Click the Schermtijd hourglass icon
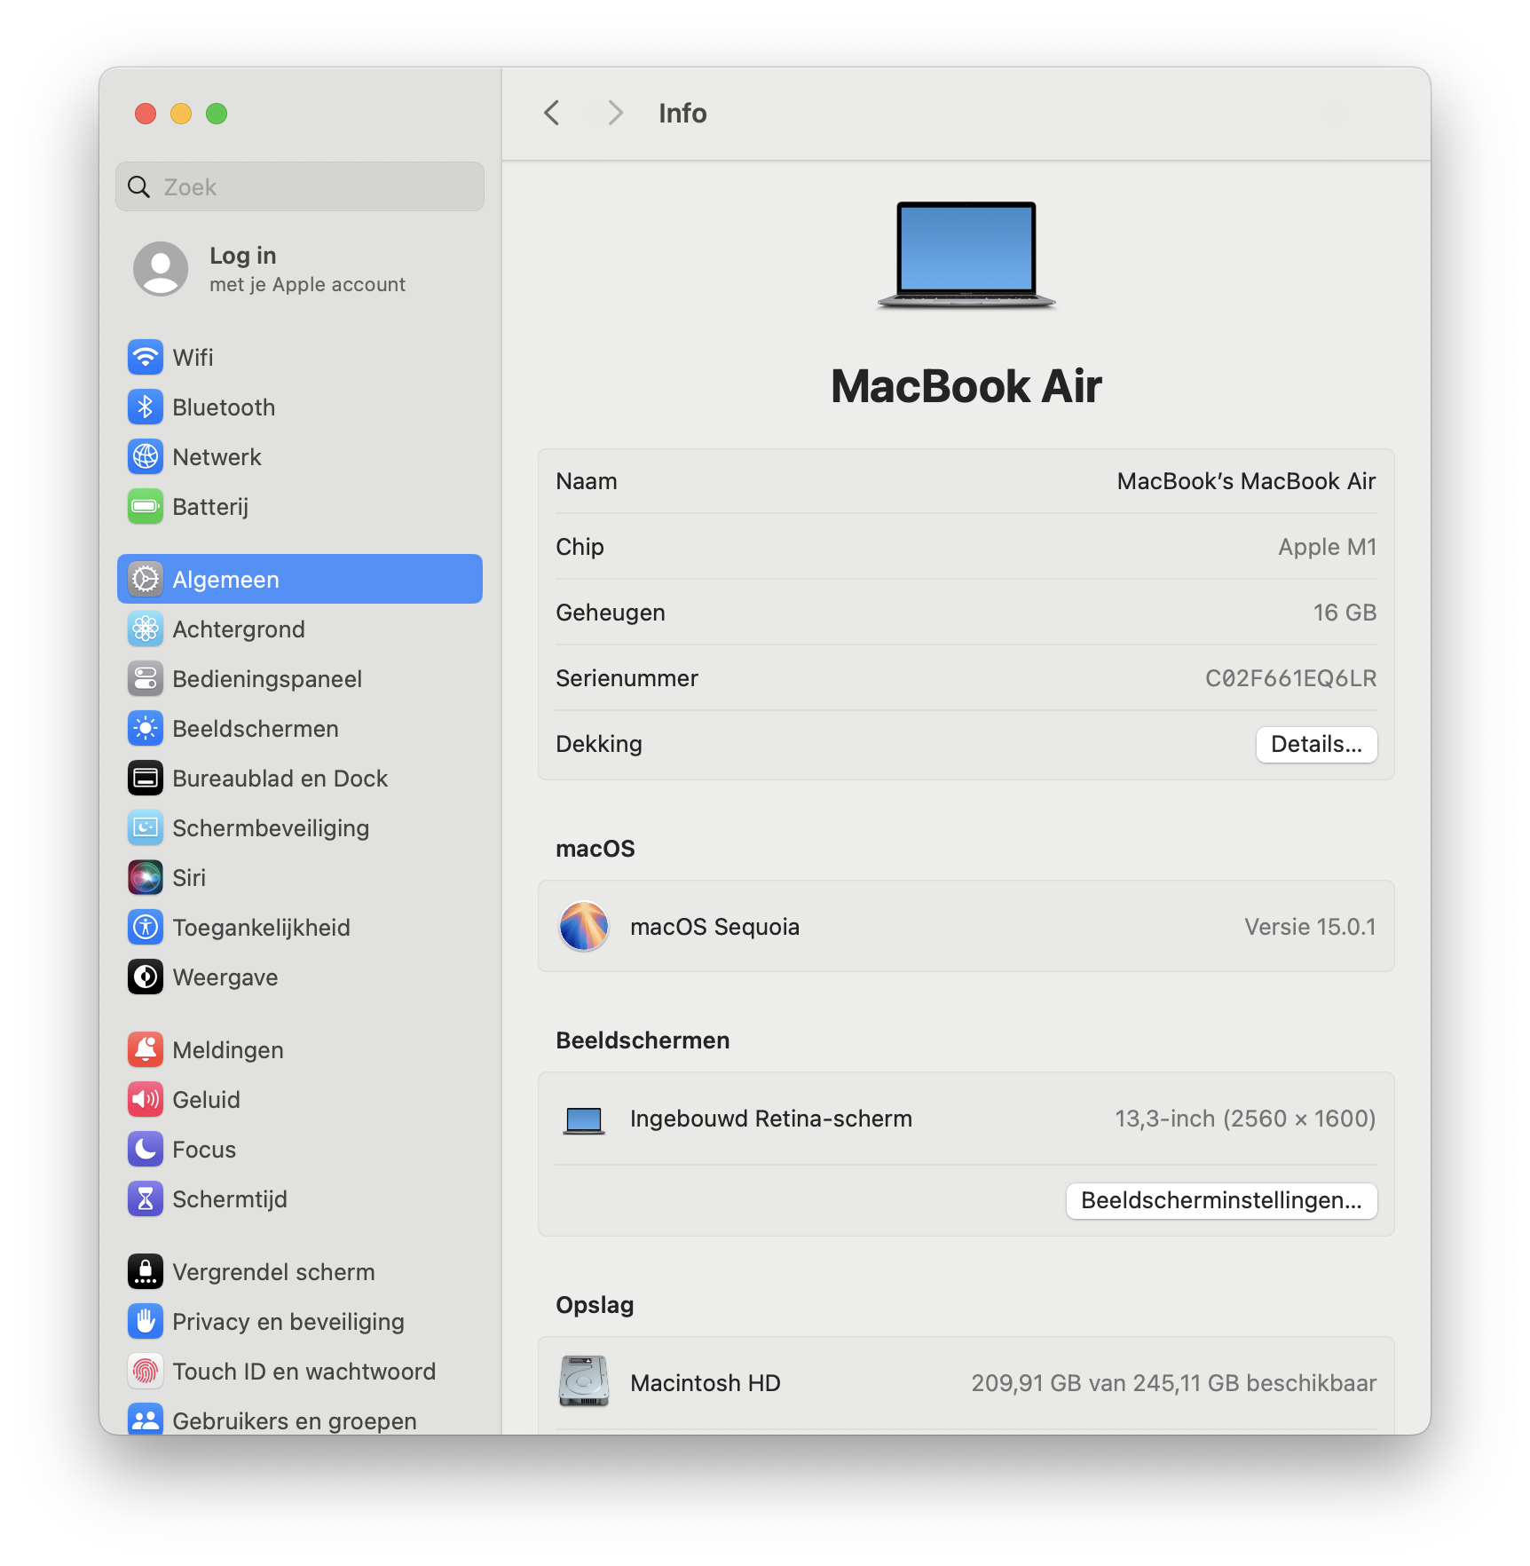The height and width of the screenshot is (1566, 1530). (x=146, y=1199)
